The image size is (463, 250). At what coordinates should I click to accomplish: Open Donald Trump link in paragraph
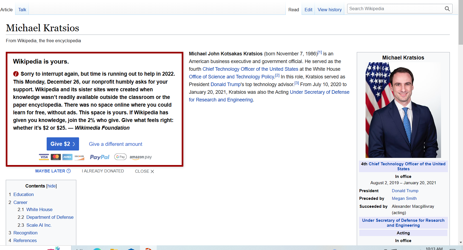[226, 84]
